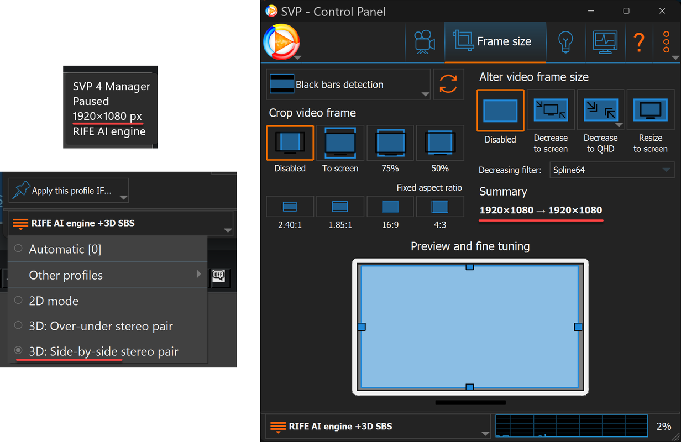This screenshot has height=442, width=681.
Task: Choose fixed aspect ratio 2.40:1
Action: click(x=290, y=207)
